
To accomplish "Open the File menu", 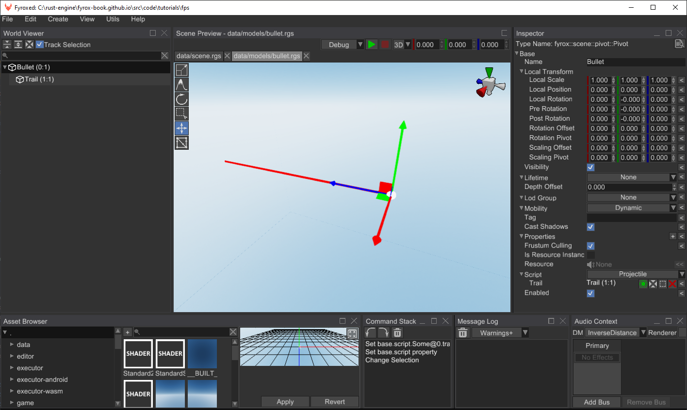I will (7, 19).
